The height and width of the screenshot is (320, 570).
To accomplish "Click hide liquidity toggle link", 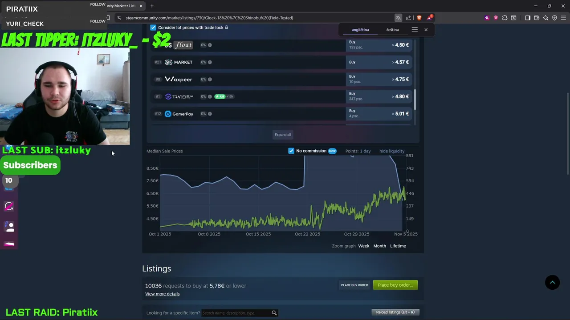I will point(392,151).
